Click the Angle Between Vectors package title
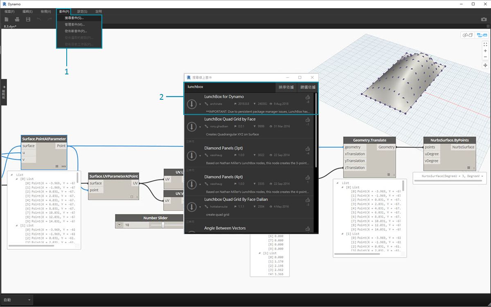This screenshot has width=491, height=307. coord(225,228)
